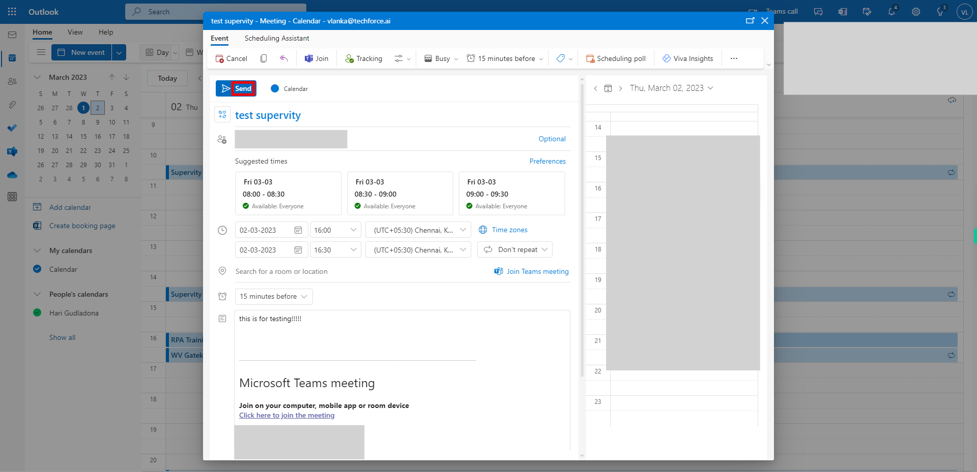
Task: Open suggested times Preferences link
Action: (x=548, y=161)
